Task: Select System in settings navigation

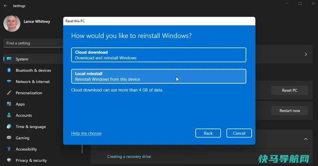Action: 22,59
